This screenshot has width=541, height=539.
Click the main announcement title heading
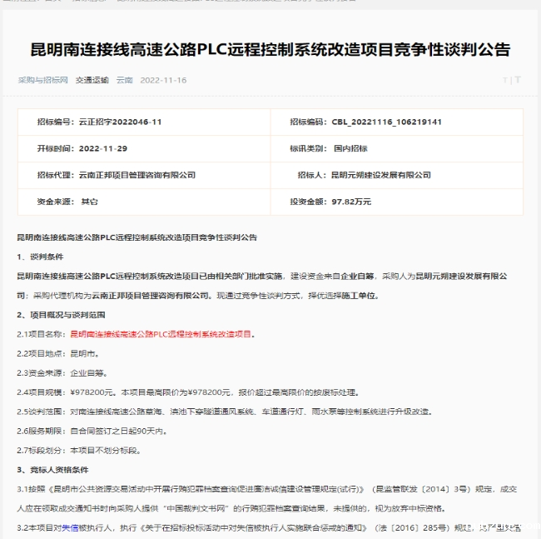[x=270, y=49]
